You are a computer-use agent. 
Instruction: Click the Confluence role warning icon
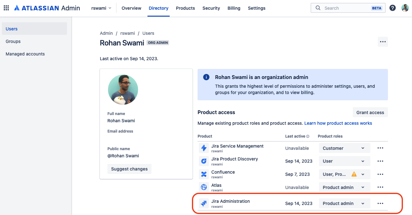pyautogui.click(x=354, y=174)
